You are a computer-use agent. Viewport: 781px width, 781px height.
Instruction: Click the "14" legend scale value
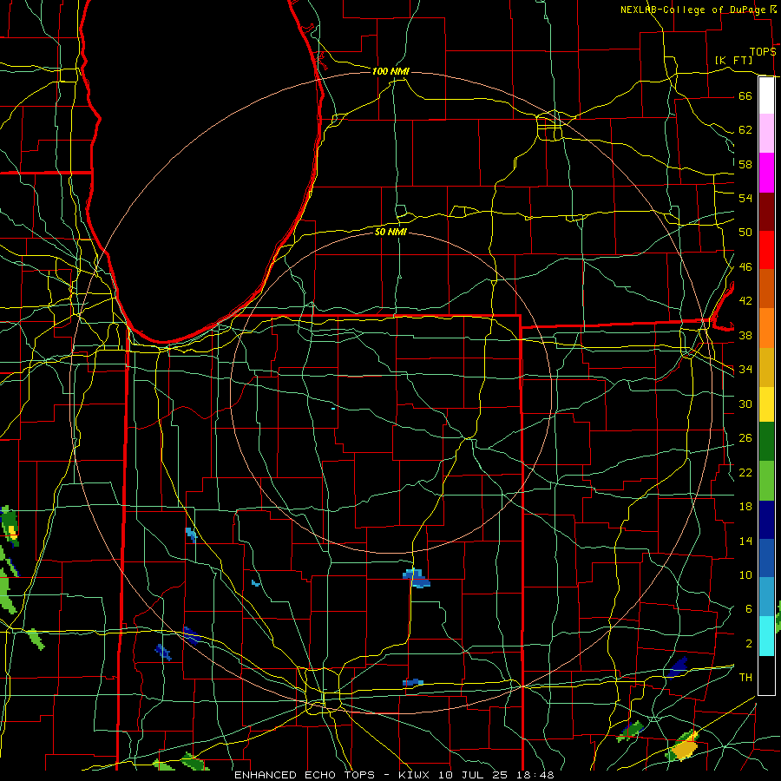[745, 541]
